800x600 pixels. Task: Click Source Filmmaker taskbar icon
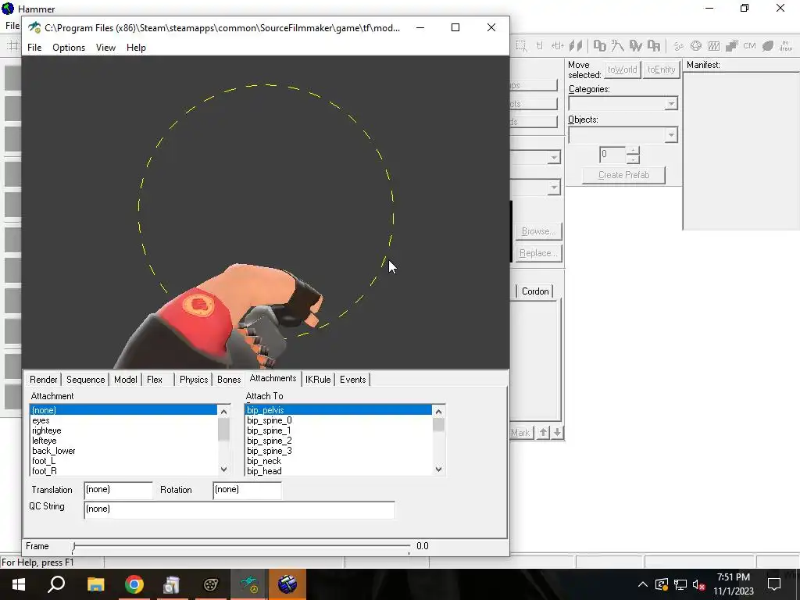pos(211,584)
